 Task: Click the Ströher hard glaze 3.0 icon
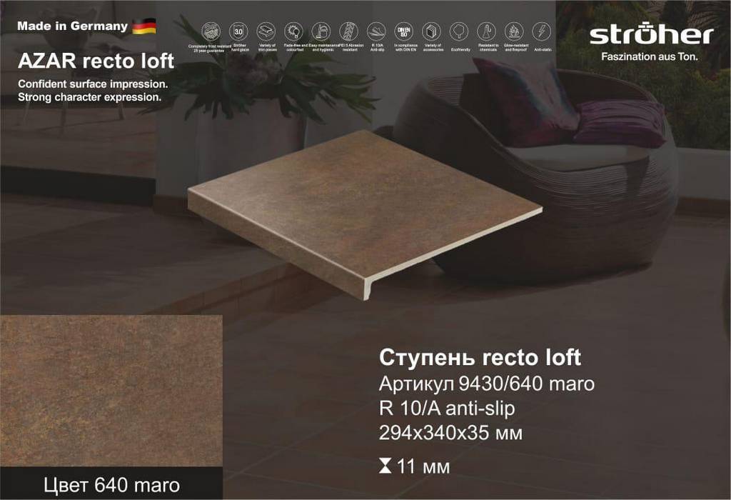click(x=238, y=31)
